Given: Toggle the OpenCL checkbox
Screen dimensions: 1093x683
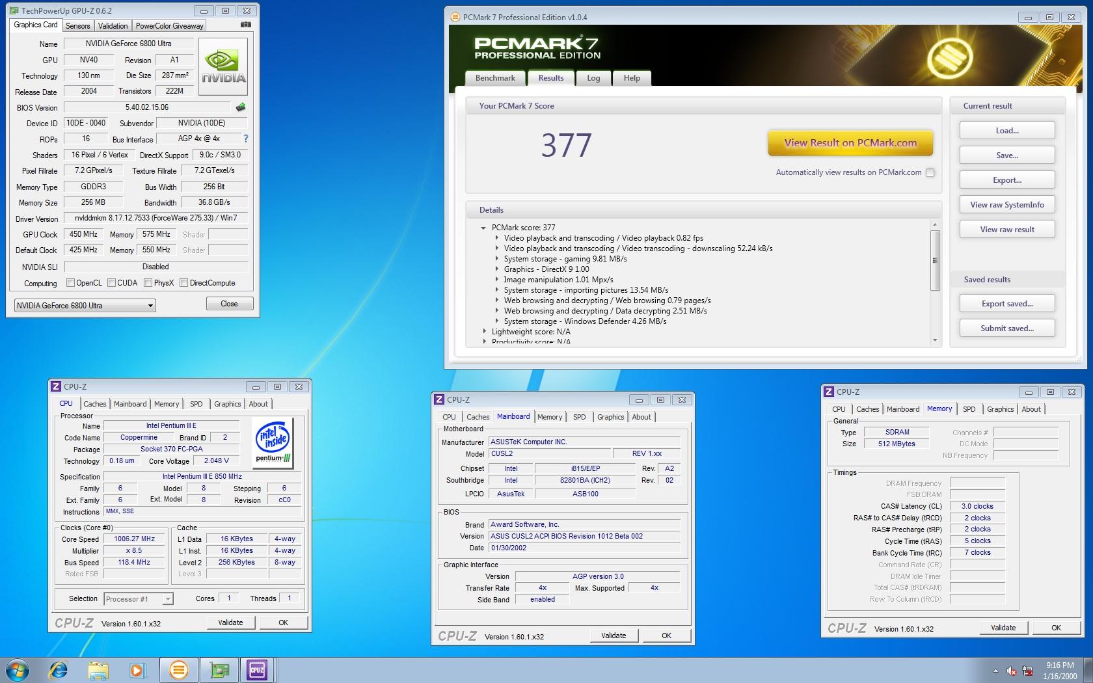Looking at the screenshot, I should coord(70,283).
